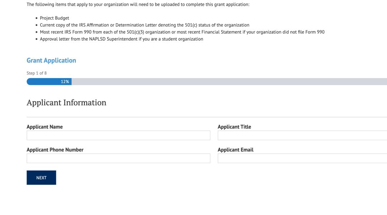Click the 12% progress label
The width and height of the screenshot is (387, 215).
point(65,82)
